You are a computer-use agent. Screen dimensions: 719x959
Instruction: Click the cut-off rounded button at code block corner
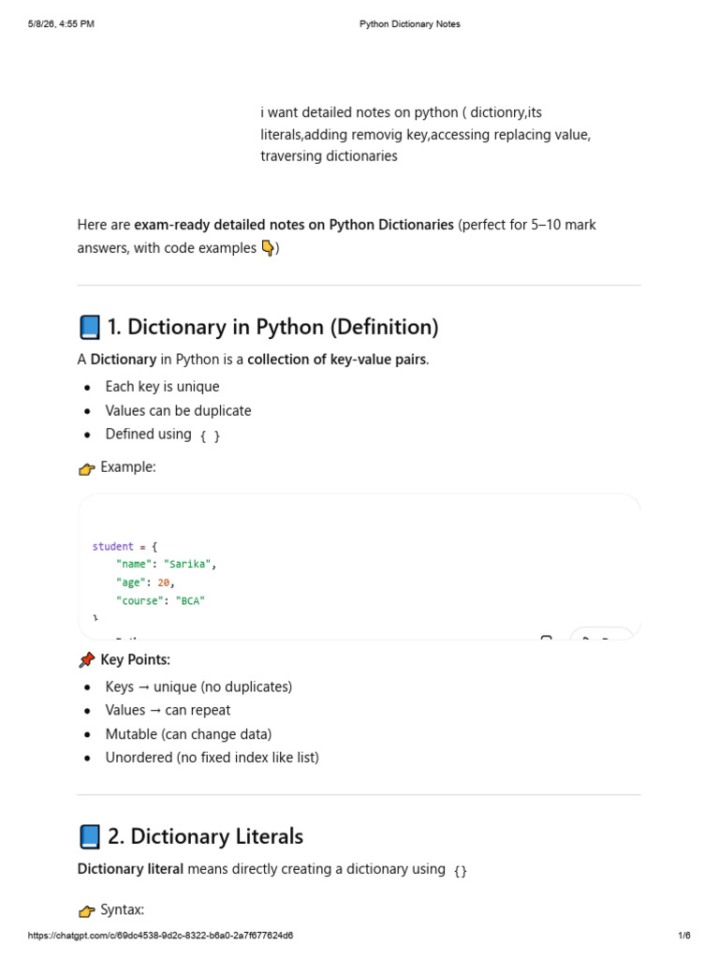[602, 634]
